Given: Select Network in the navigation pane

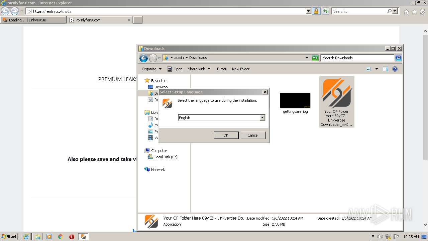Looking at the screenshot, I should pos(155,170).
